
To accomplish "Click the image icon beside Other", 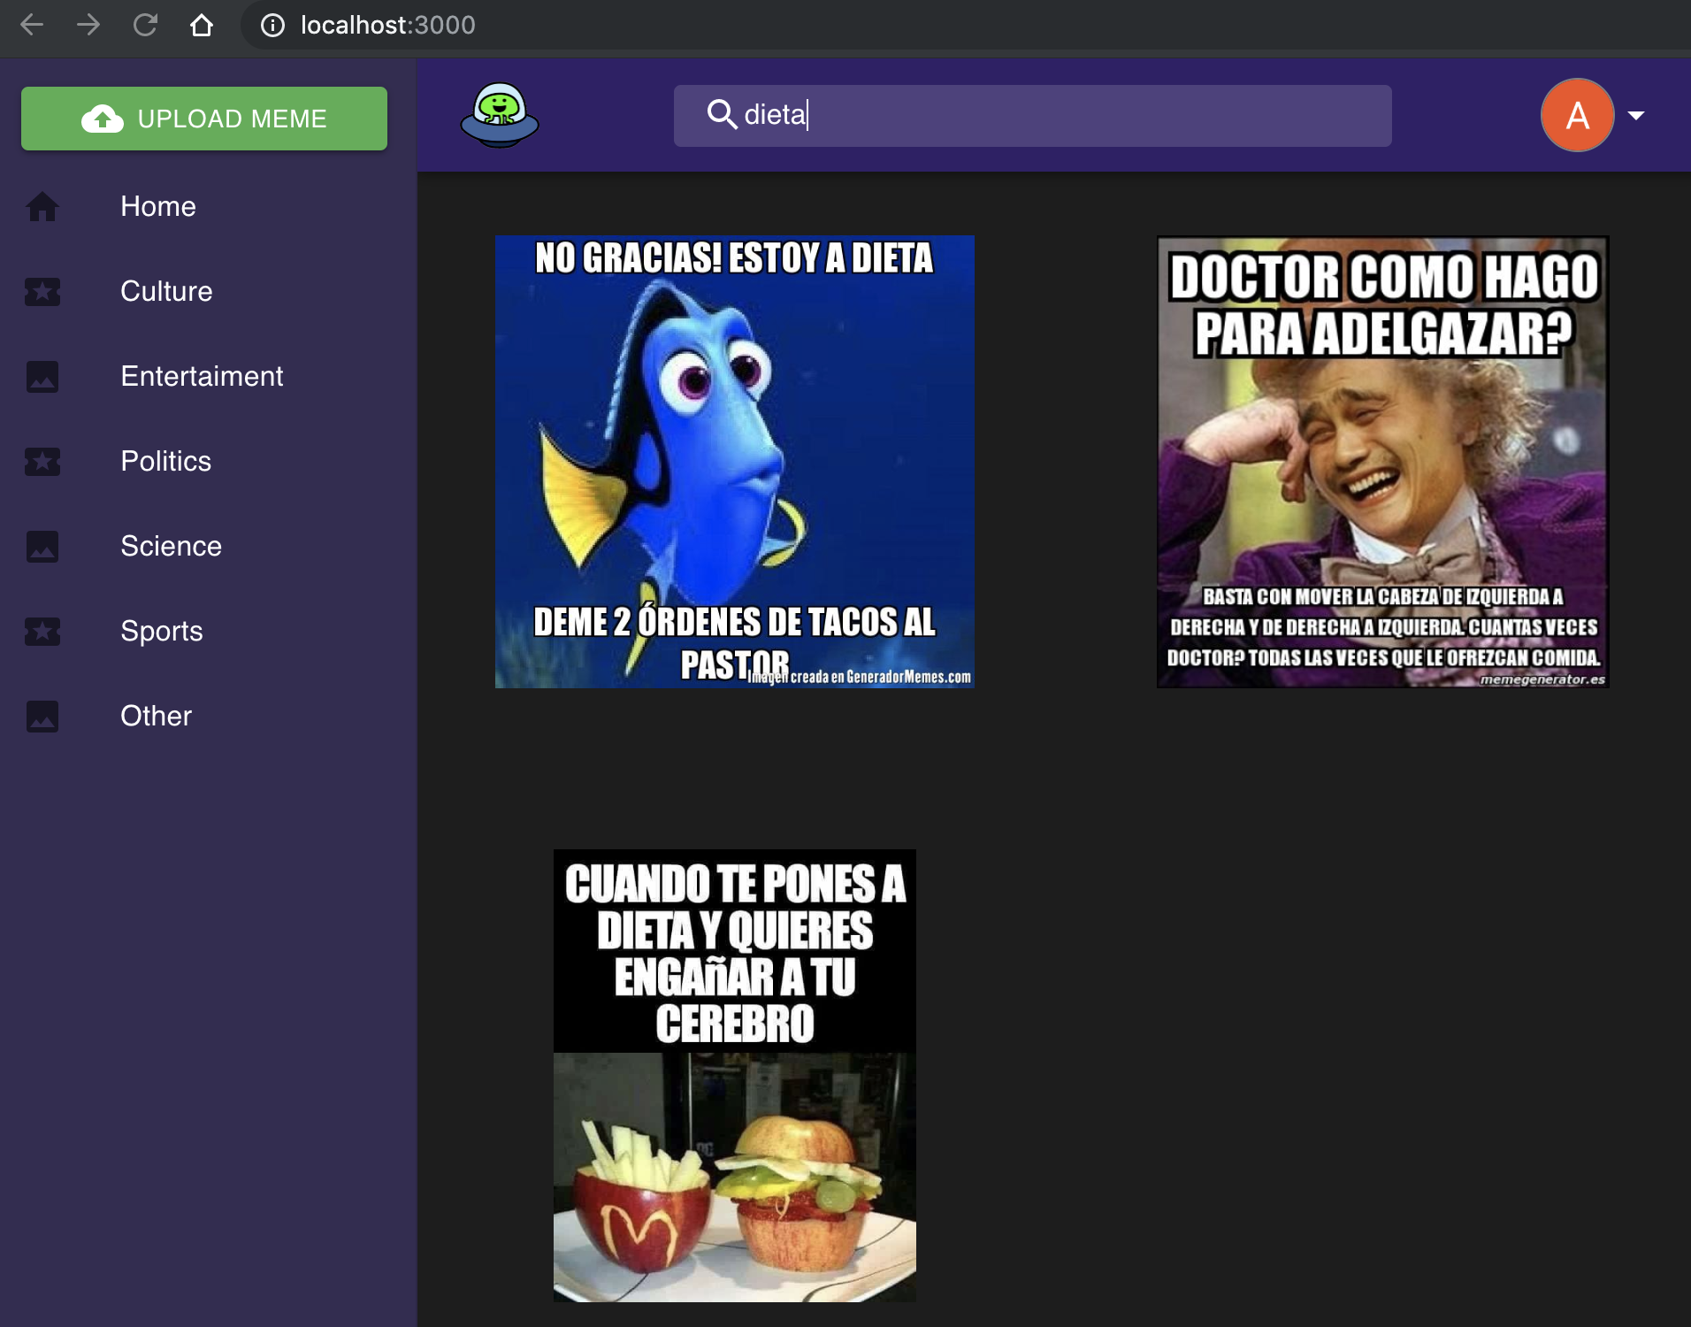I will click(x=42, y=716).
